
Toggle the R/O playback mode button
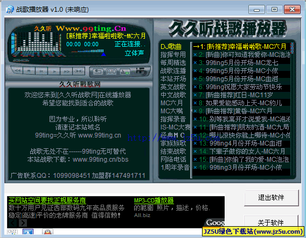112,72
